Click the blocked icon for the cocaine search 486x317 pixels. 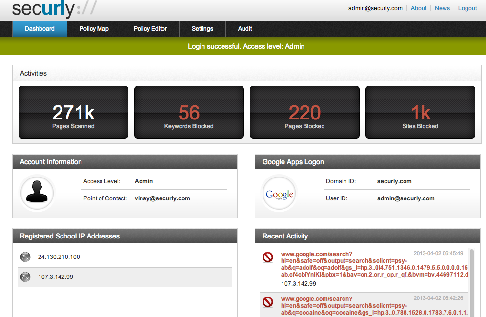268,302
